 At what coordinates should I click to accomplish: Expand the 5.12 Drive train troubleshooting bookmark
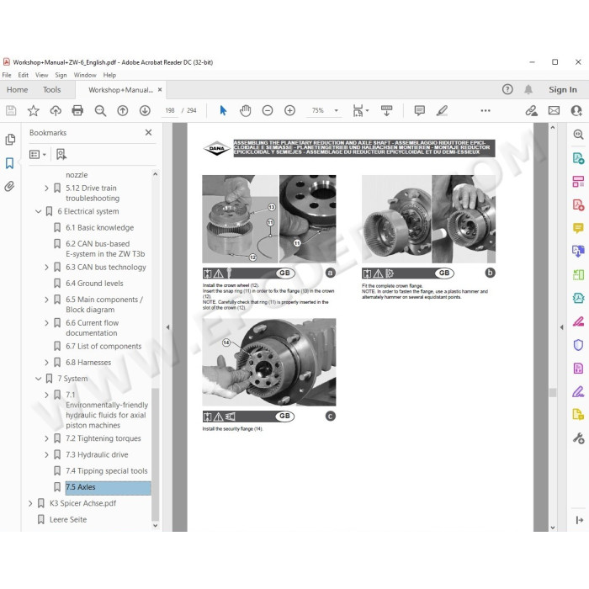46,188
